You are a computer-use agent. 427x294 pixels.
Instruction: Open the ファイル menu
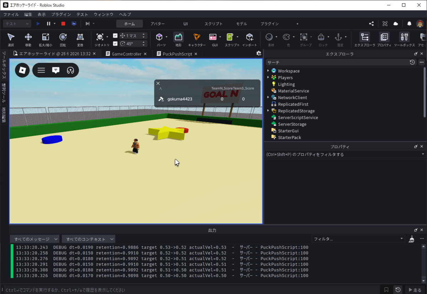point(11,14)
